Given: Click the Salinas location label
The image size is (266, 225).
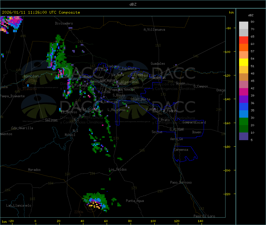Looking at the screenshot, I should click(x=51, y=120).
